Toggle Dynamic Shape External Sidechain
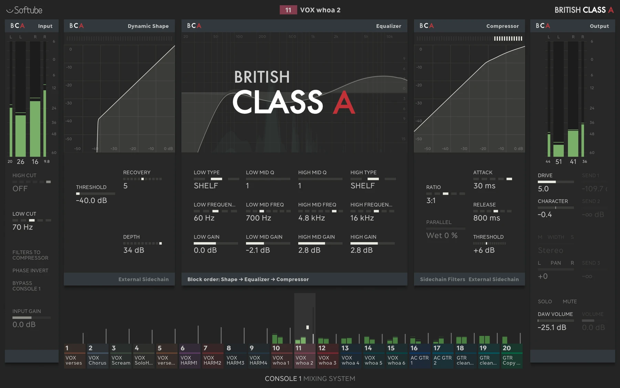 pos(144,279)
